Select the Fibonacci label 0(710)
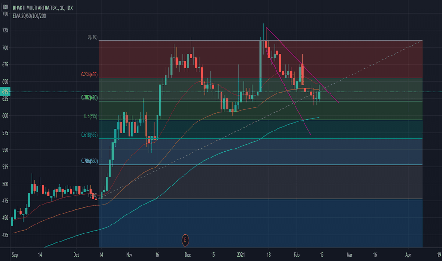This screenshot has height=261, width=442. click(x=92, y=37)
